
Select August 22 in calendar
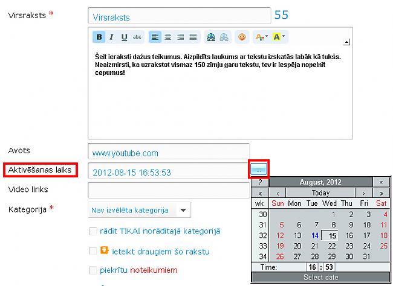point(331,246)
